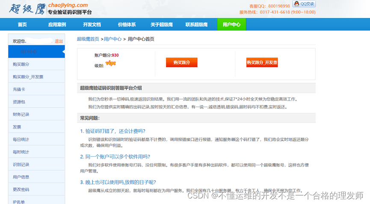Open the QQ交谈 chat button
This screenshot has height=204, width=370.
click(304, 4)
